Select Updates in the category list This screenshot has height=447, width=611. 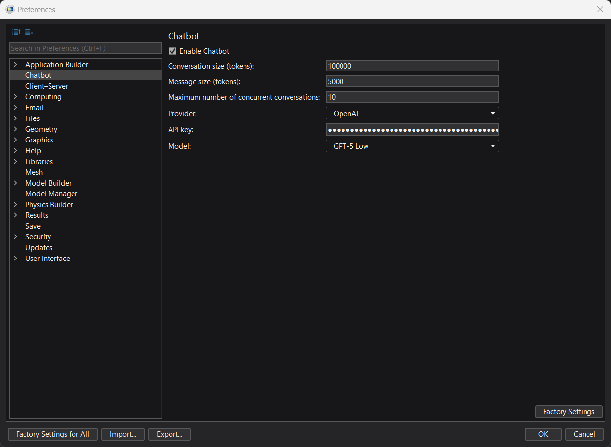[39, 248]
